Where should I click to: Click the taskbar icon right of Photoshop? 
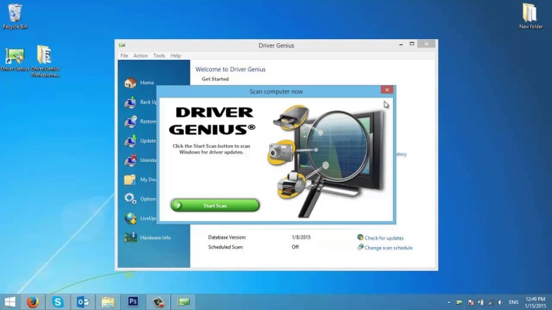158,302
